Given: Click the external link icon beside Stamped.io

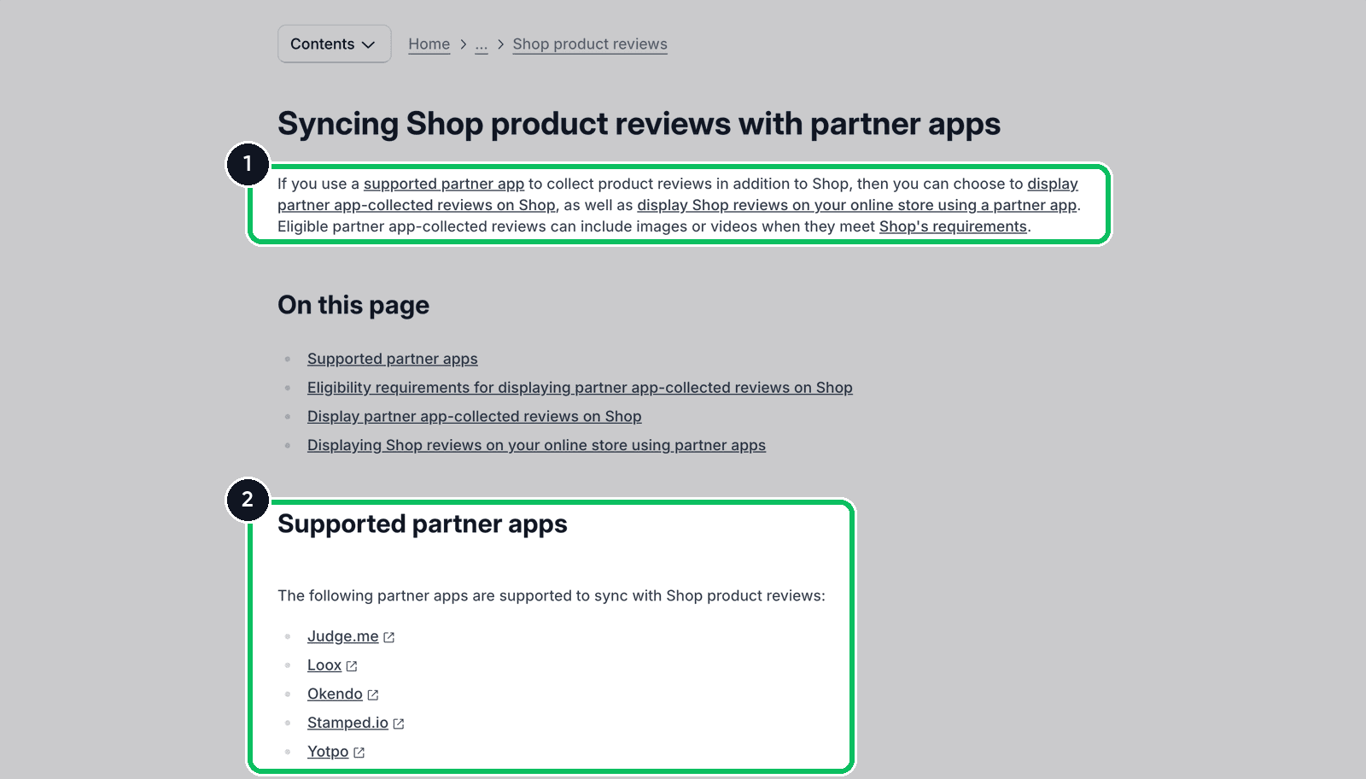Looking at the screenshot, I should [x=399, y=723].
